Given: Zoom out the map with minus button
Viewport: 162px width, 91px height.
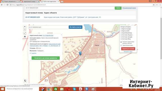Looking at the screenshot, I should point(25,29).
